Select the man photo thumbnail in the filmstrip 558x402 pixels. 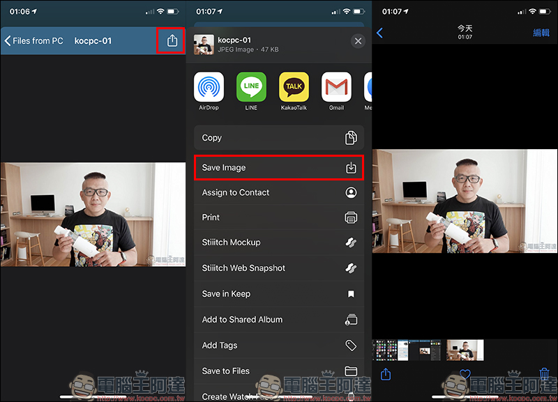point(465,350)
